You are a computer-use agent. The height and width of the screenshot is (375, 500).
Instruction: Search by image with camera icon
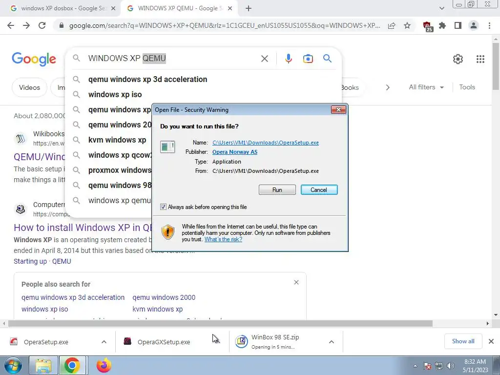308,59
